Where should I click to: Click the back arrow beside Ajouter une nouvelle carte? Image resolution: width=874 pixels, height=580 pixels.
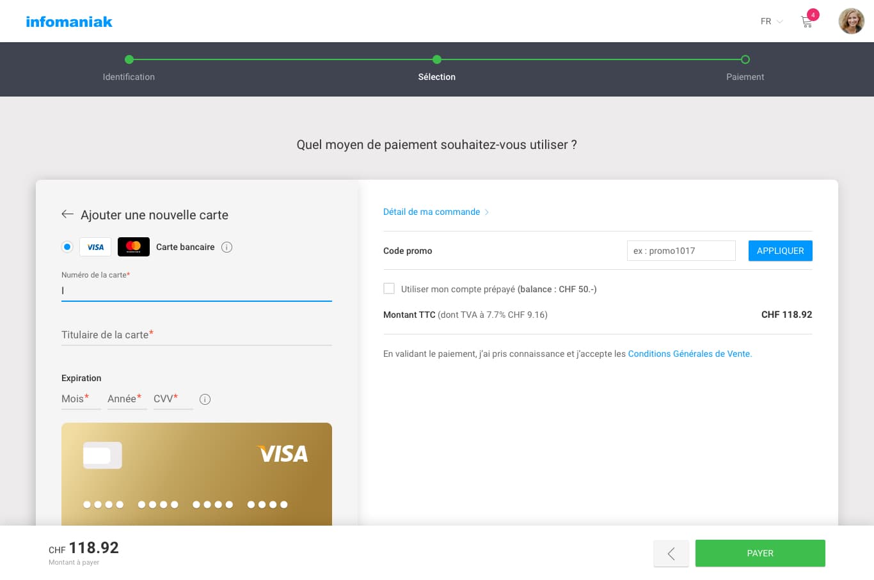click(x=67, y=214)
